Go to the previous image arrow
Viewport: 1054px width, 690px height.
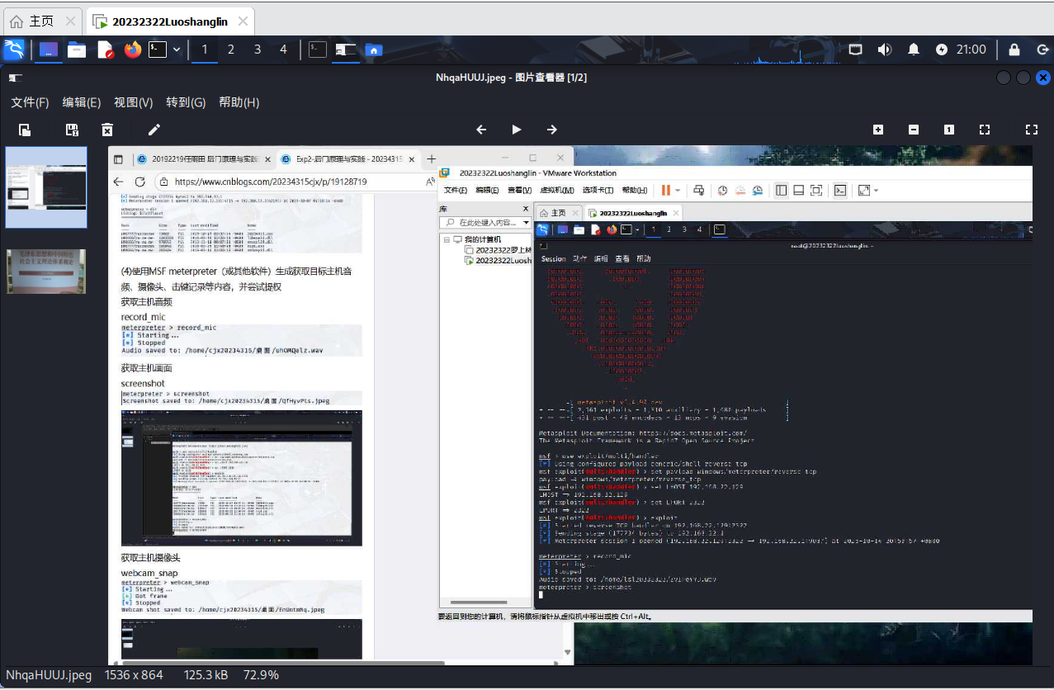[481, 130]
